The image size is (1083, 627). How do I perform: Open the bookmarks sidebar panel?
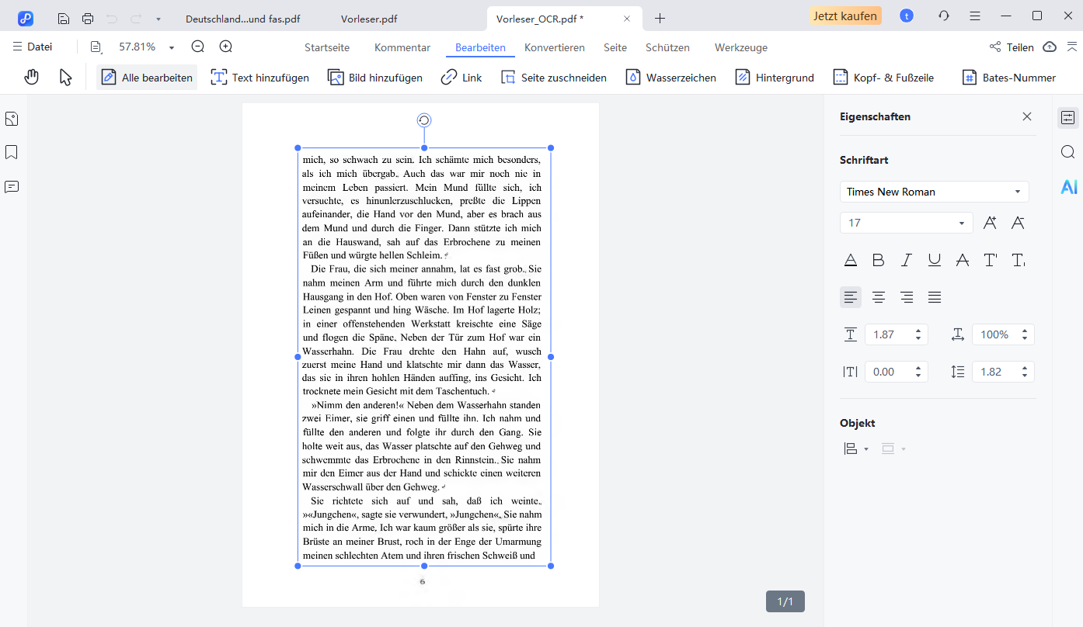click(x=12, y=152)
